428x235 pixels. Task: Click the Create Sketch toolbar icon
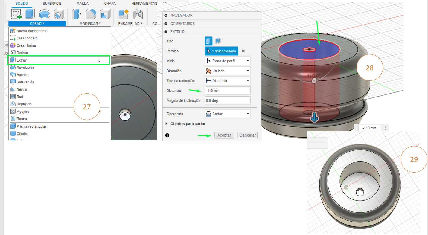pos(16,14)
